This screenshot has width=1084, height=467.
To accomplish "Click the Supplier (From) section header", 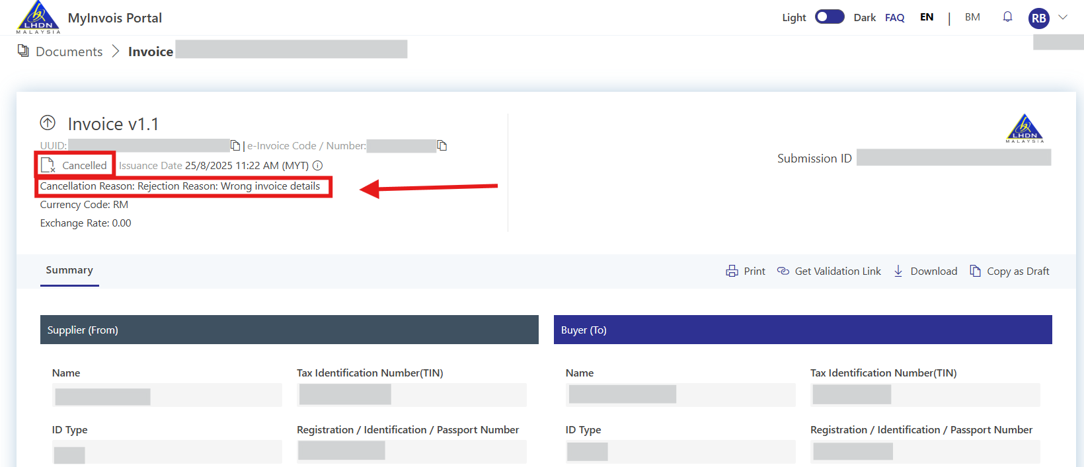I will coord(290,330).
